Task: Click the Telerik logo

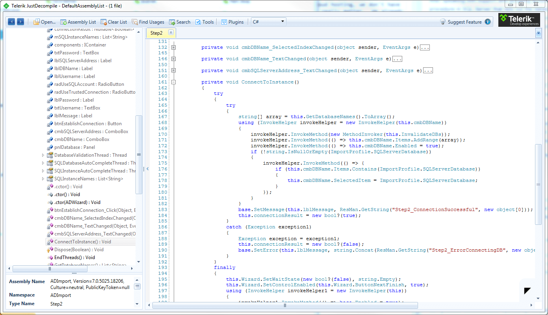Action: pos(519,20)
